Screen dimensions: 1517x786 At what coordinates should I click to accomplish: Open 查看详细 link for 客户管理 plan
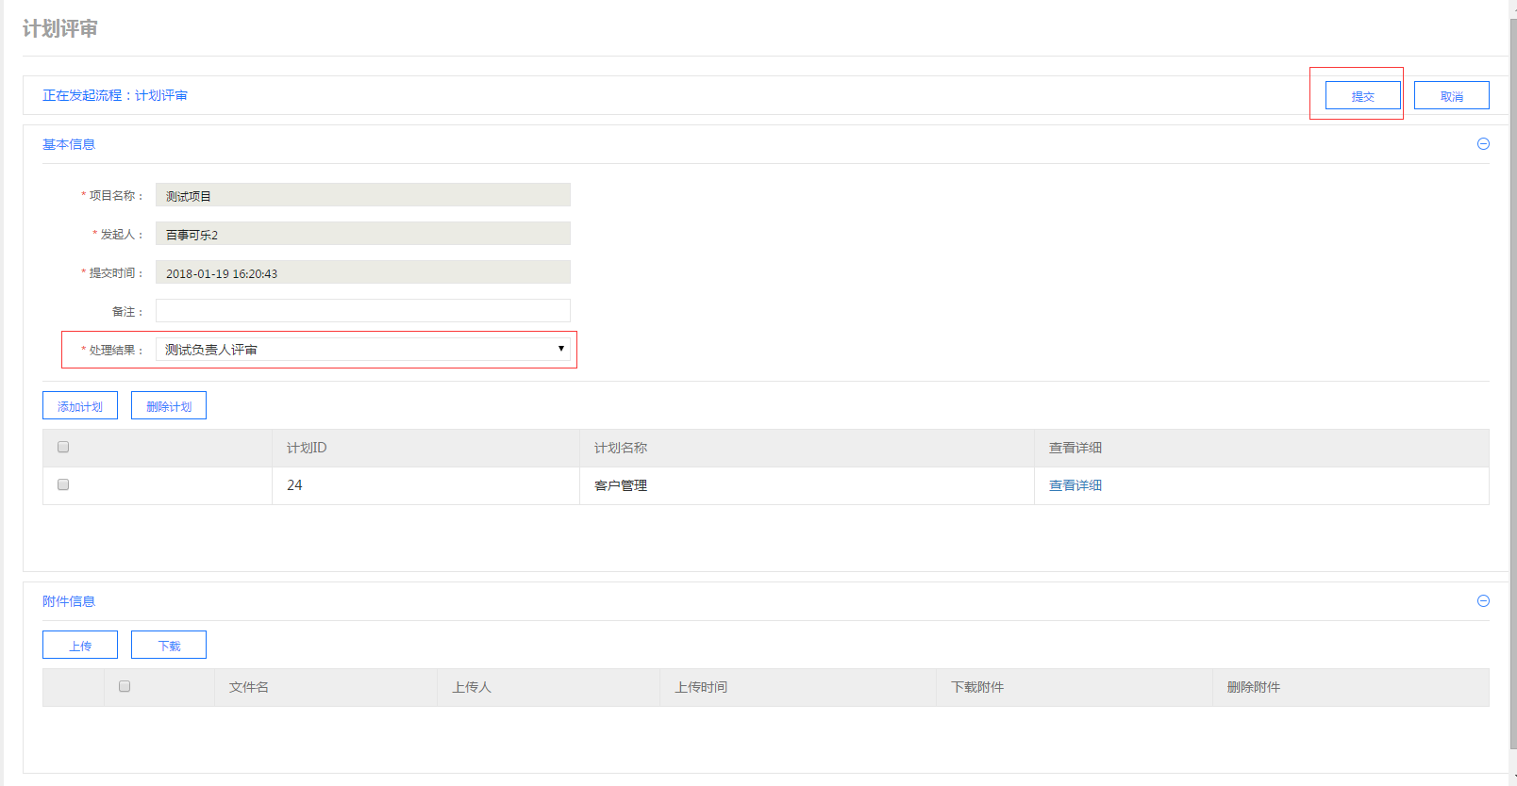tap(1075, 485)
